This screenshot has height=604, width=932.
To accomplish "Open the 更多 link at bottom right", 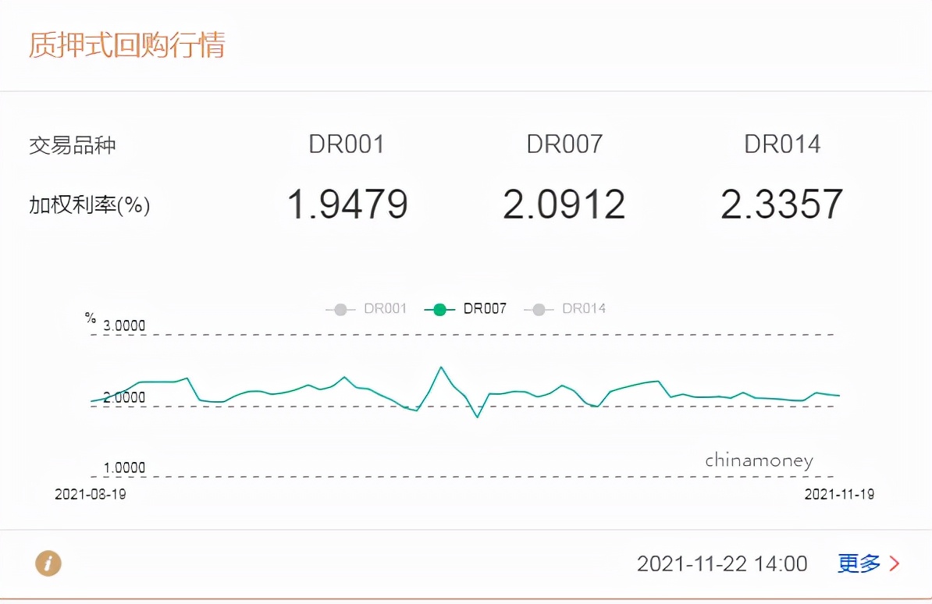I will tap(858, 563).
